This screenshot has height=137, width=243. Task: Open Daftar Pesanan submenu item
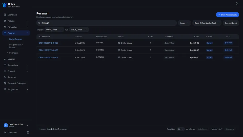16,39
